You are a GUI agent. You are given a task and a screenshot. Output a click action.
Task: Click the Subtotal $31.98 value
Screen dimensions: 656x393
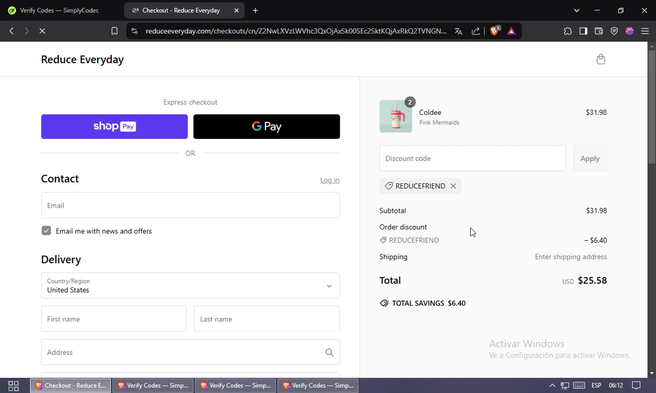click(x=597, y=210)
